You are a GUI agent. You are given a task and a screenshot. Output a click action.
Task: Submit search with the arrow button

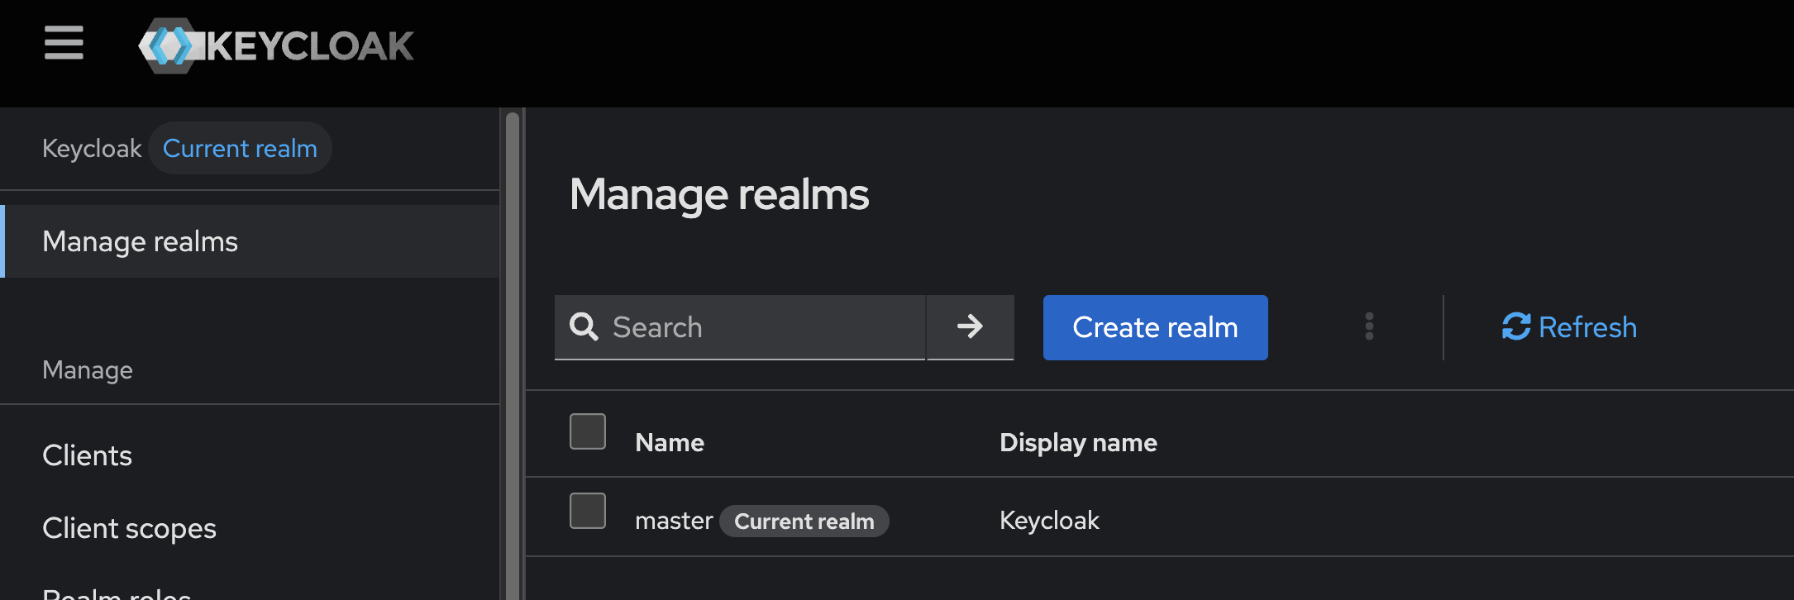[x=970, y=327]
